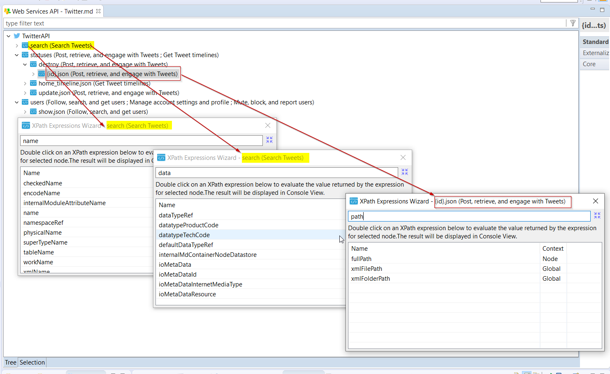Click the front XPath Expressions Wizard title icon
This screenshot has height=374, width=610.
pyautogui.click(x=353, y=201)
